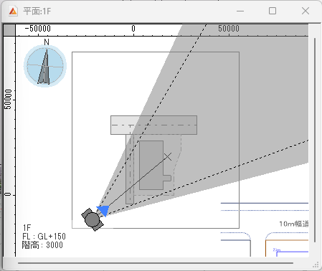Select the dark gray building footprint
The height and width of the screenshot is (271, 322).
(x=153, y=165)
